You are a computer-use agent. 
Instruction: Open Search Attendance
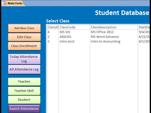[x=24, y=109]
